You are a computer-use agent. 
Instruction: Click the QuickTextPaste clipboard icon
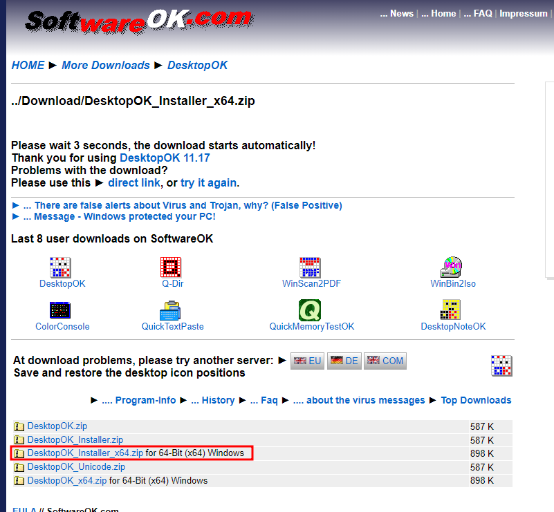coord(170,310)
